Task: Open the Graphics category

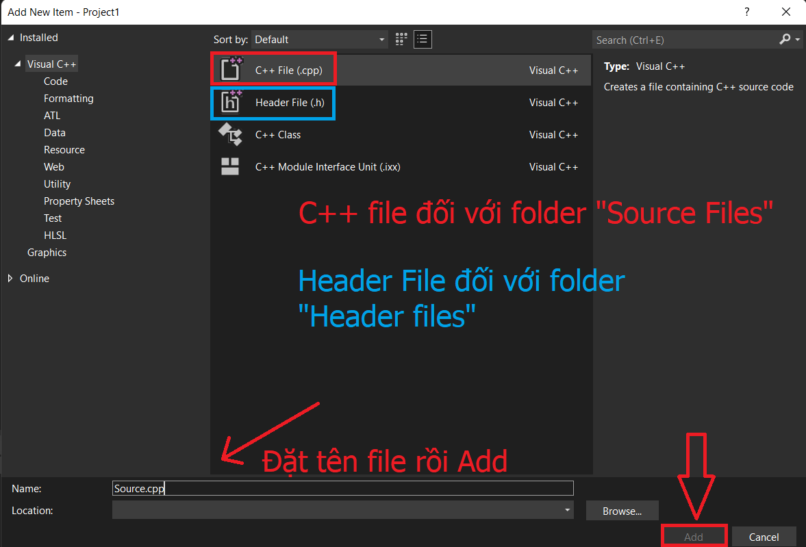Action: pos(47,253)
